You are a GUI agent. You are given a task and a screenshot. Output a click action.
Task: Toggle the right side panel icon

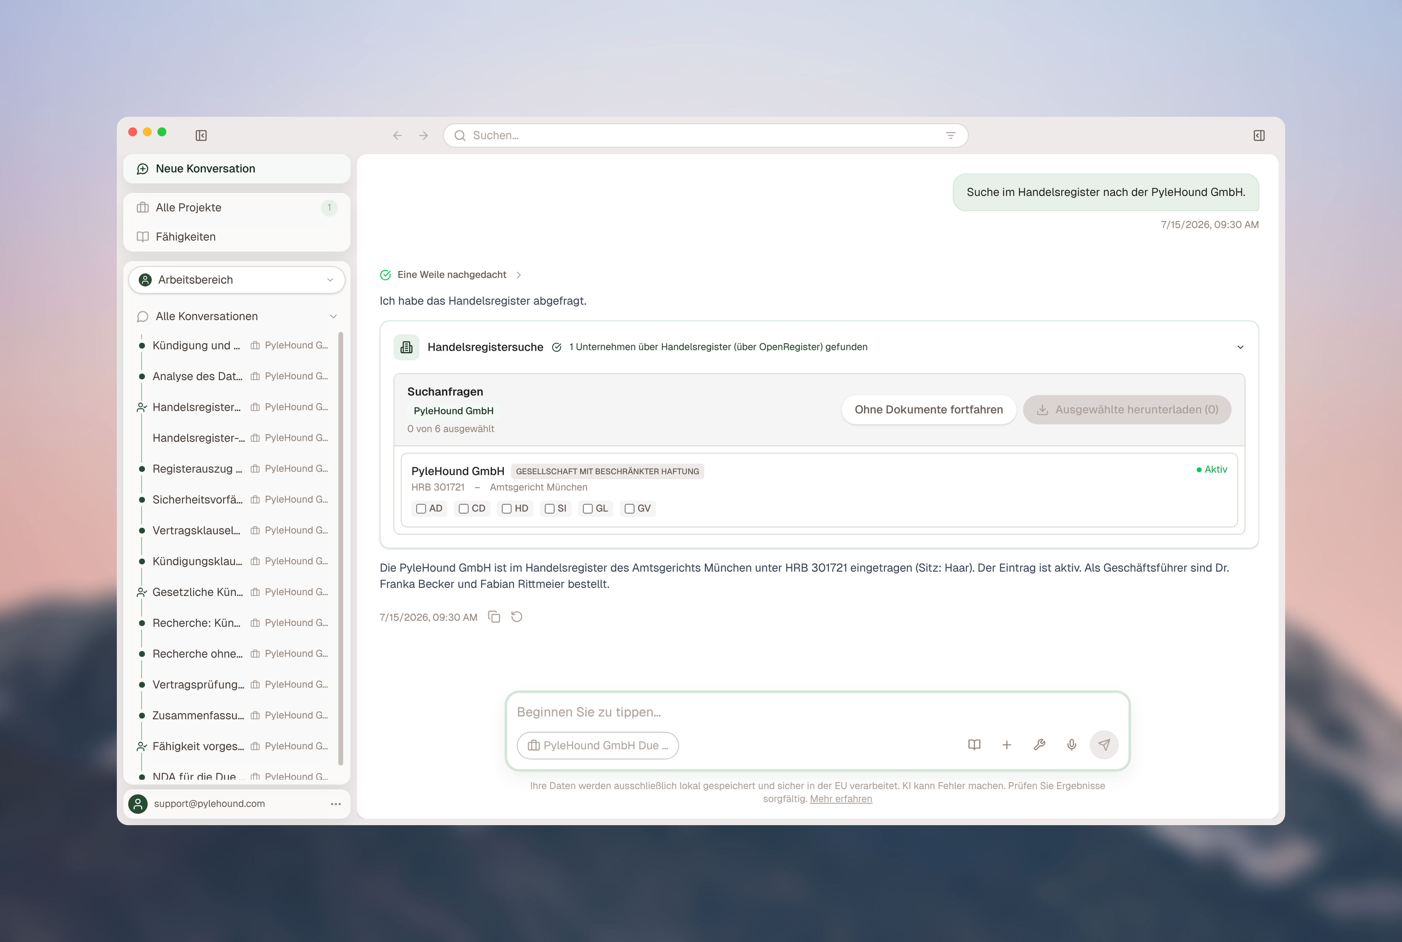[1259, 135]
